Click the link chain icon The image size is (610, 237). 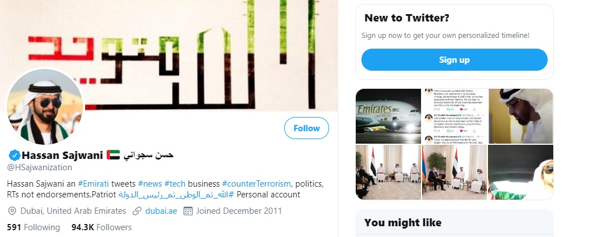[x=137, y=211]
